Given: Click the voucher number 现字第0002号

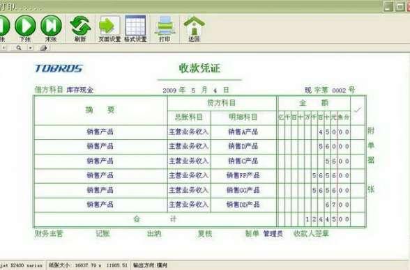Looking at the screenshot, I should click(330, 90).
